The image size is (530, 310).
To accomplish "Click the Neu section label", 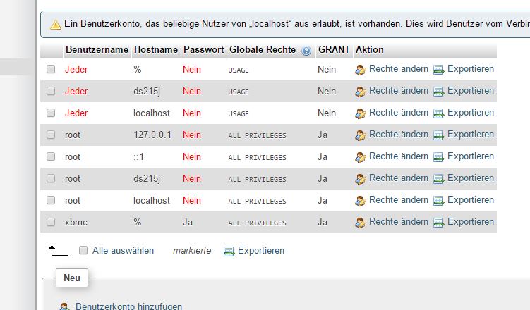I will pos(72,278).
